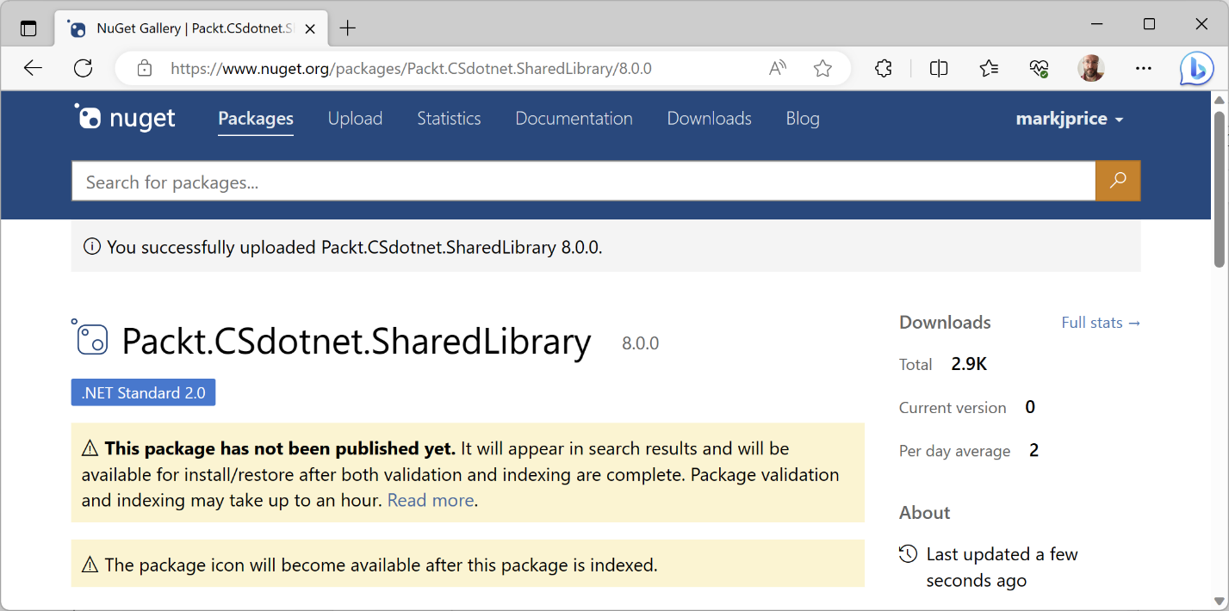Reload the page with the refresh icon

[x=83, y=69]
